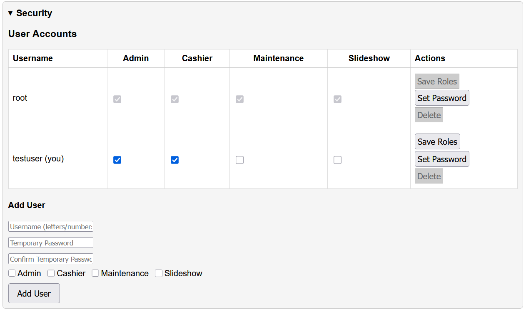The image size is (526, 312).
Task: Check Cashier in the Add User form
Action: pyautogui.click(x=51, y=273)
